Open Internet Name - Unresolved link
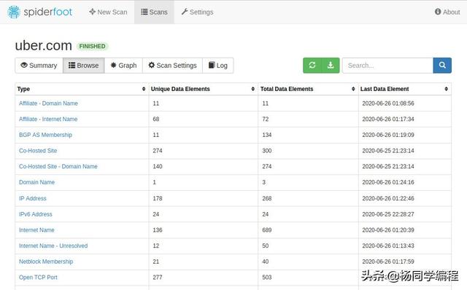 [x=53, y=246]
